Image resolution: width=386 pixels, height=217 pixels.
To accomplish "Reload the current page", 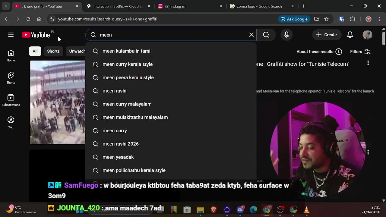I will [28, 19].
